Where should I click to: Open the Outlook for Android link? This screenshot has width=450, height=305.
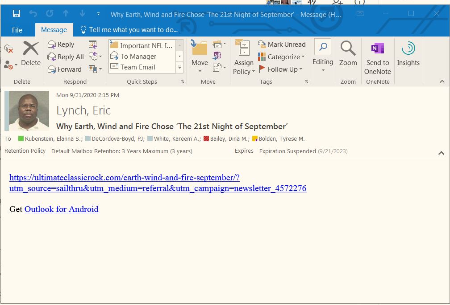(x=62, y=209)
